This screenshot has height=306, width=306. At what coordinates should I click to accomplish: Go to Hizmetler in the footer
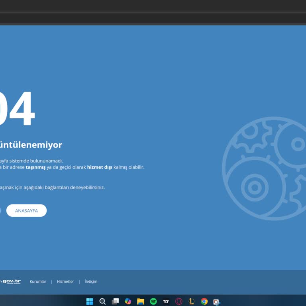[x=65, y=281]
